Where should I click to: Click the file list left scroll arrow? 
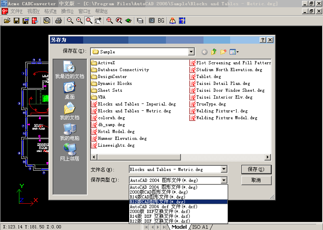click(x=94, y=157)
